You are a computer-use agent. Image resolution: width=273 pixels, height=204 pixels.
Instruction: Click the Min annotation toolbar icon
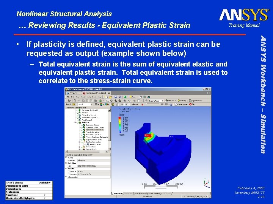[x=127, y=104]
